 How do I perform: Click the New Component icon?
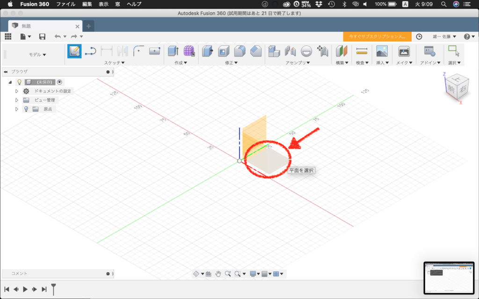click(x=274, y=51)
